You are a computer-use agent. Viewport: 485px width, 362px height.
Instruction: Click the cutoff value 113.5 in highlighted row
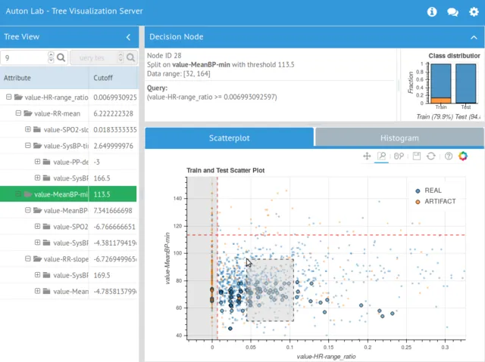102,194
